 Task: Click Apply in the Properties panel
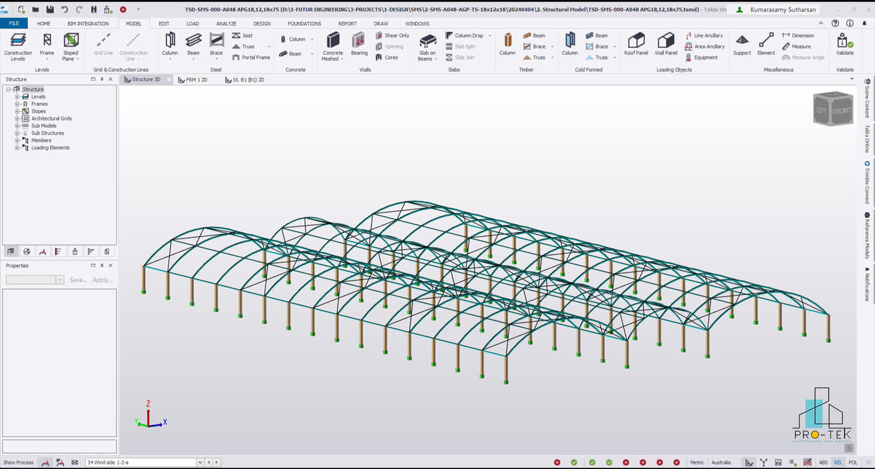pos(101,280)
